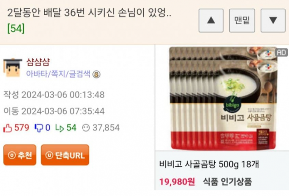Open the graduation cap user avatar
The height and width of the screenshot is (196, 289).
12,68
